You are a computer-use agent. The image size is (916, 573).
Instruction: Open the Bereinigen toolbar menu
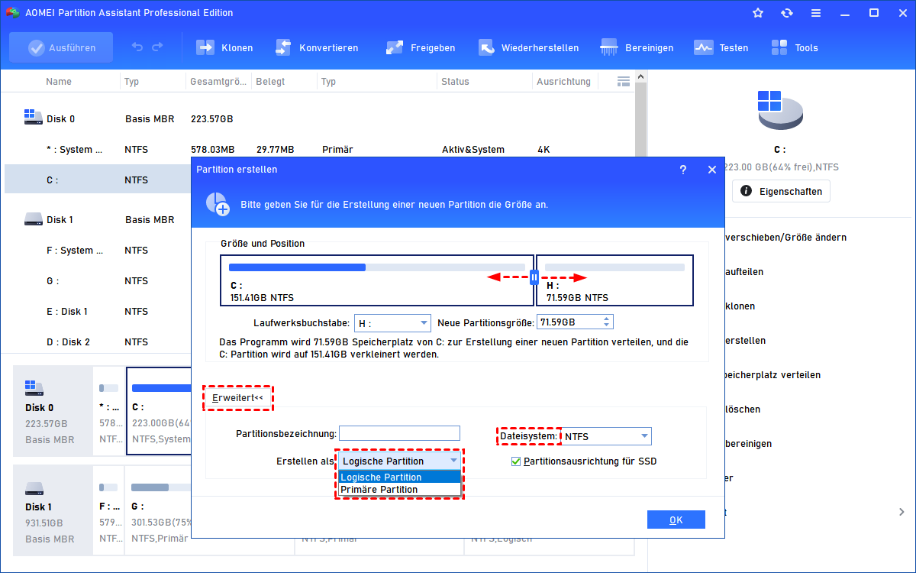tap(637, 47)
